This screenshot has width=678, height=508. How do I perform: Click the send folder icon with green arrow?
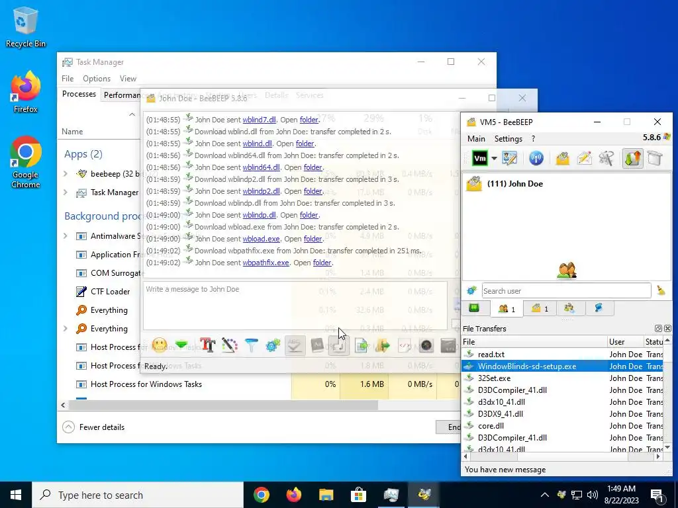[382, 345]
